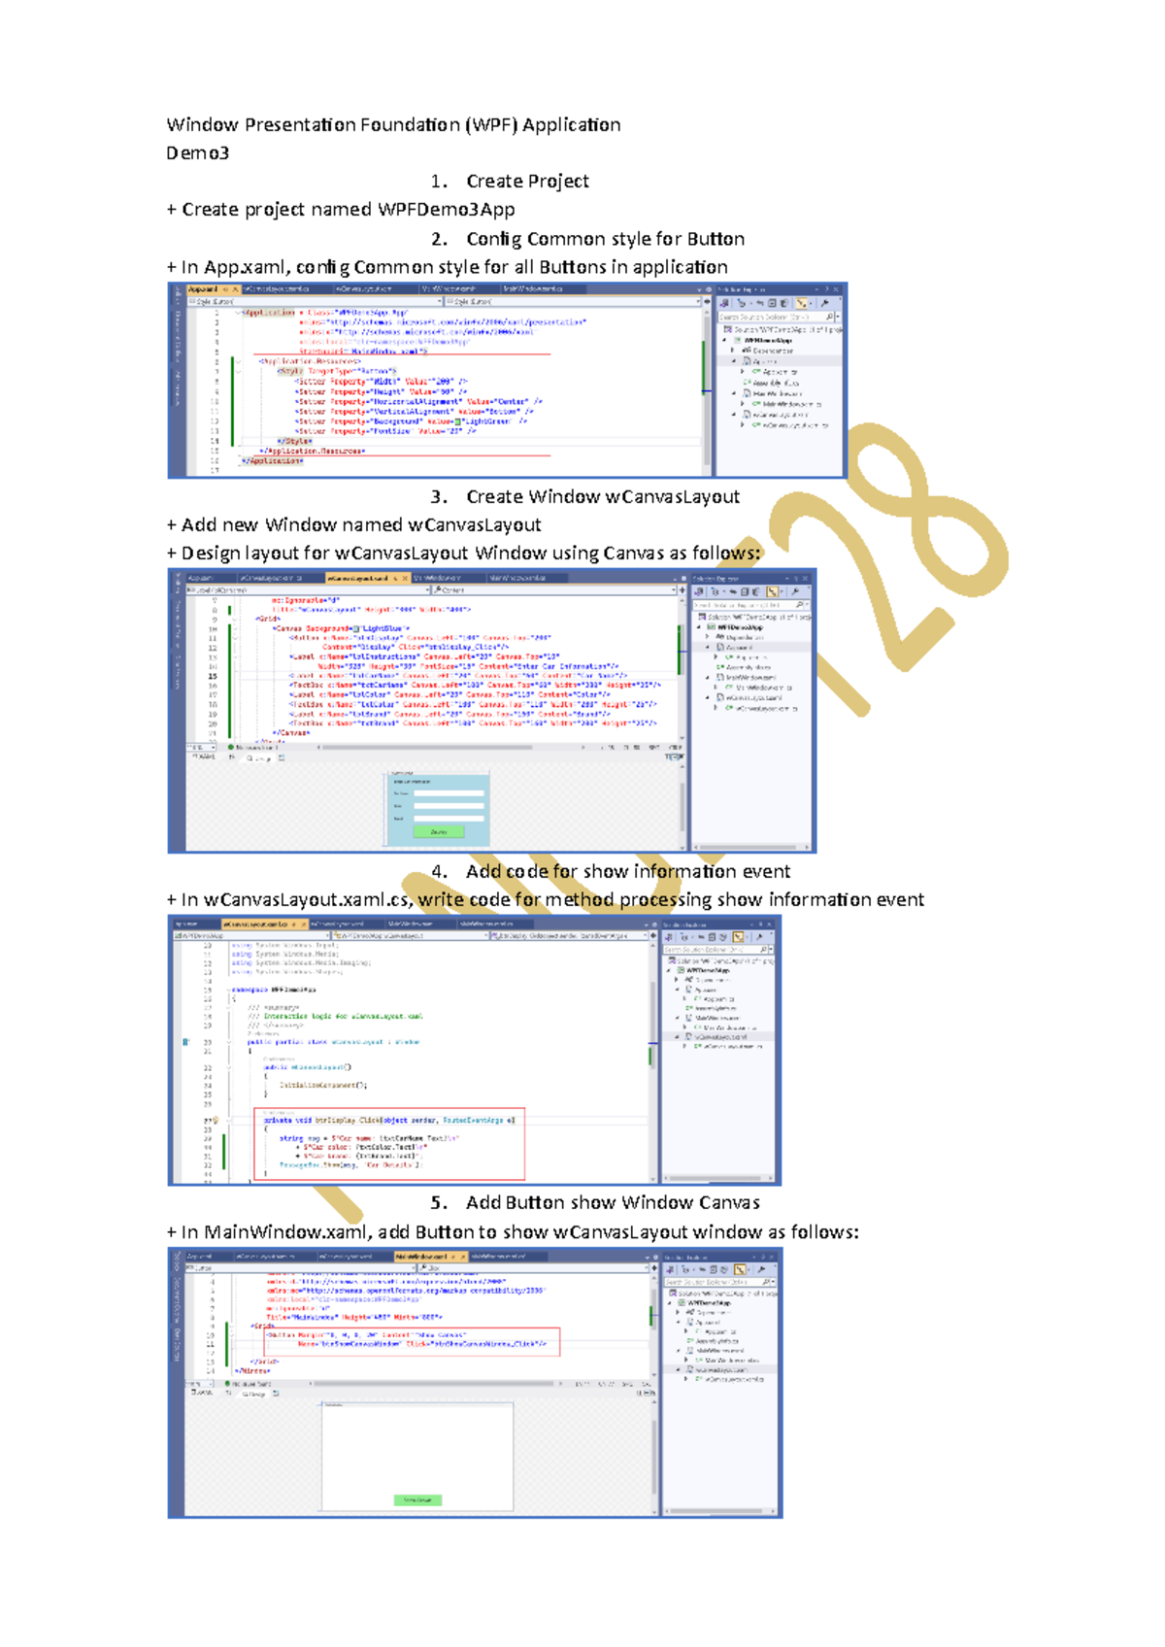Open btnDisplay_Click member dropdown in code-behind editor
This screenshot has width=1165, height=1647.
(x=571, y=936)
